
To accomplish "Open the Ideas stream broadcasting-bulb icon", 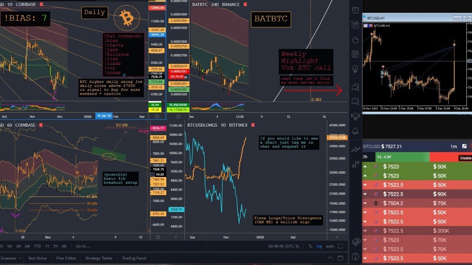I will coord(355,116).
